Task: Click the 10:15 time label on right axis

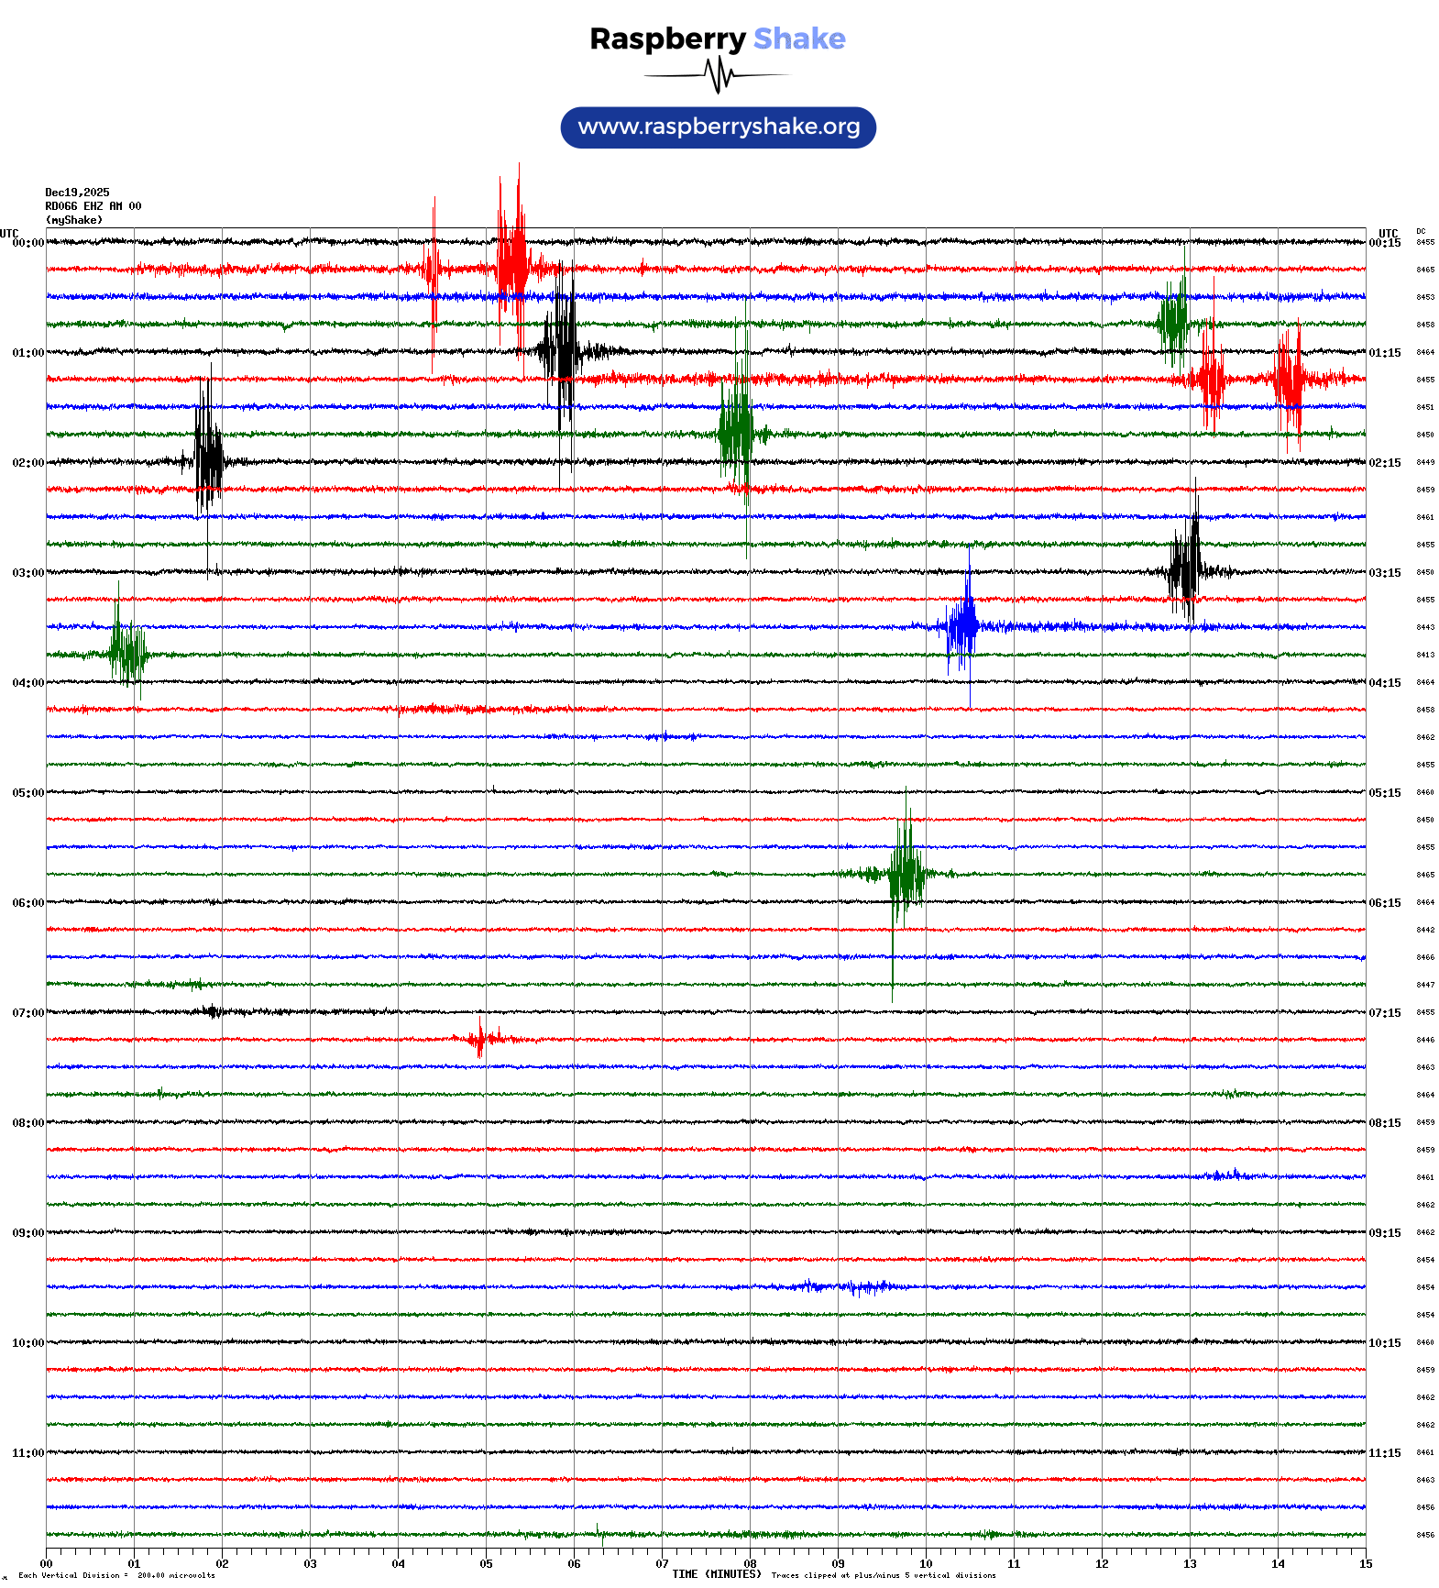Action: [1384, 1343]
